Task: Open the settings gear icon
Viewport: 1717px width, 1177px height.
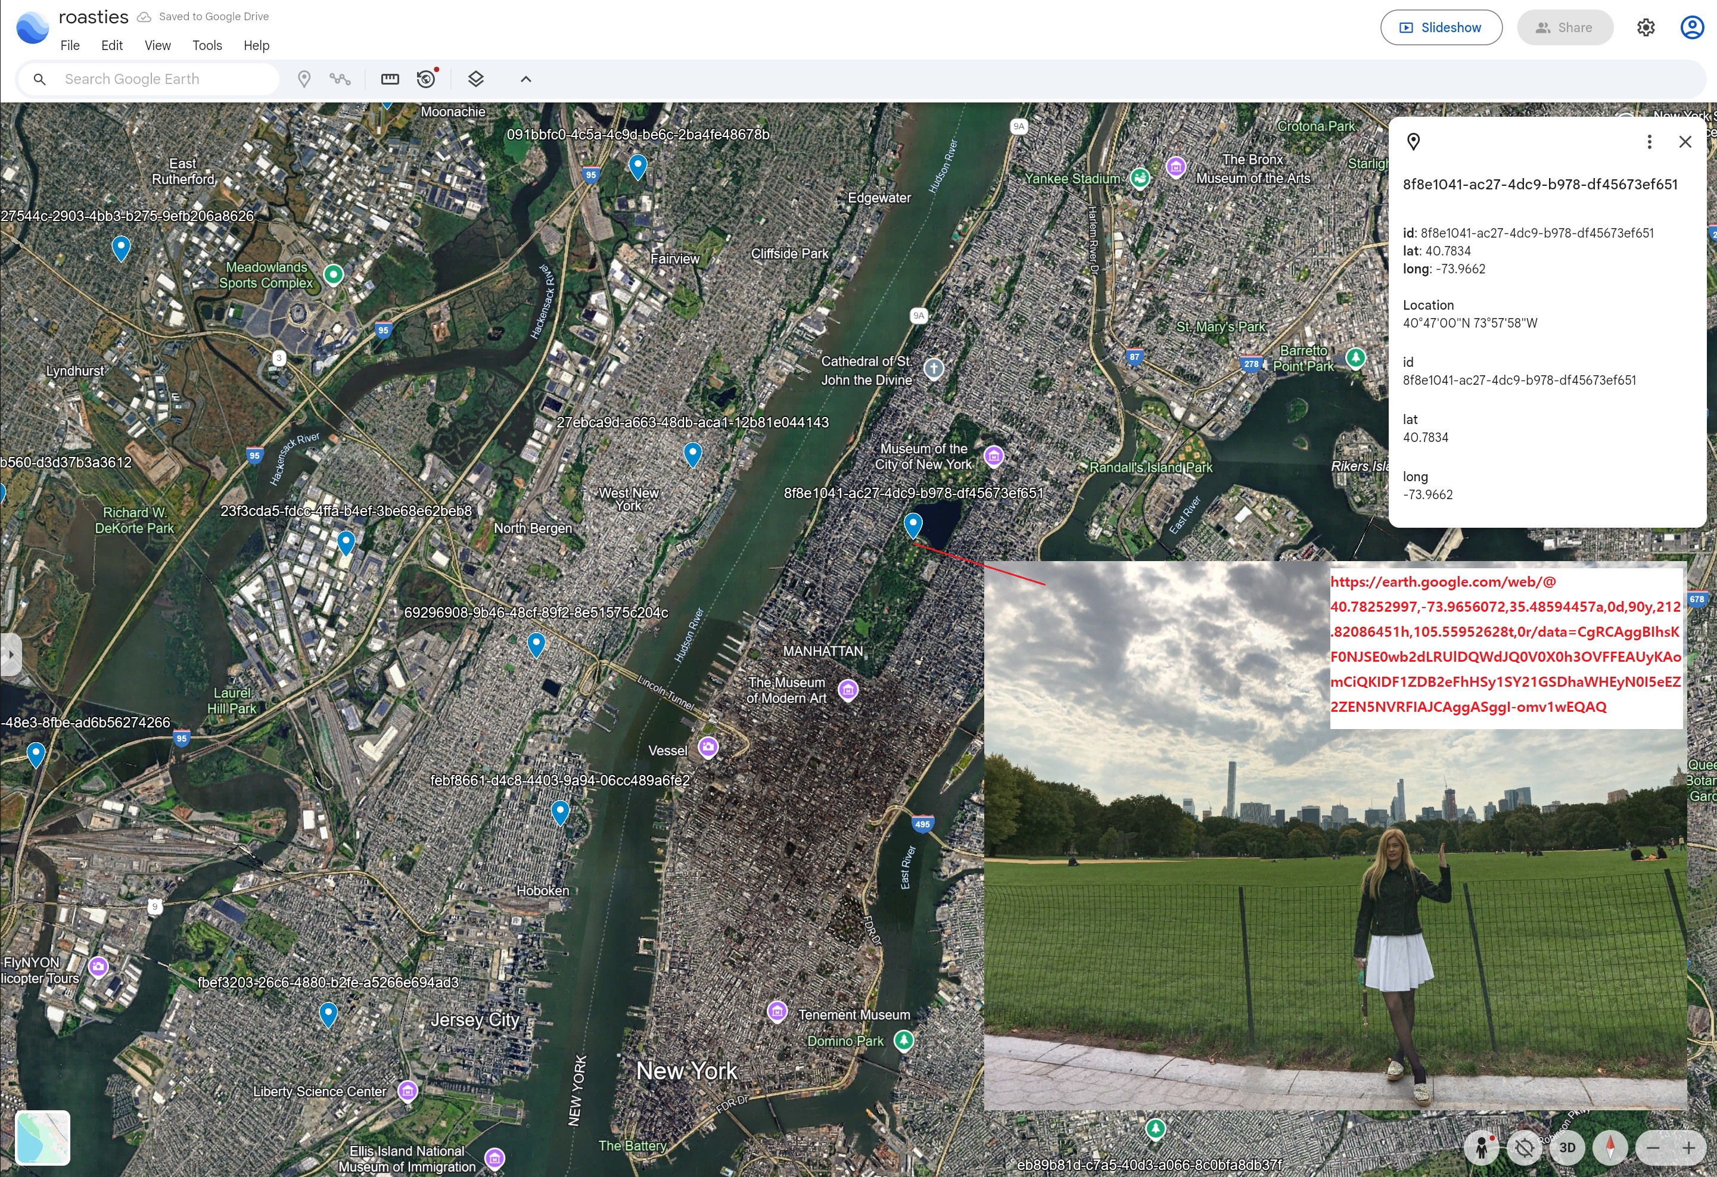Action: point(1646,28)
